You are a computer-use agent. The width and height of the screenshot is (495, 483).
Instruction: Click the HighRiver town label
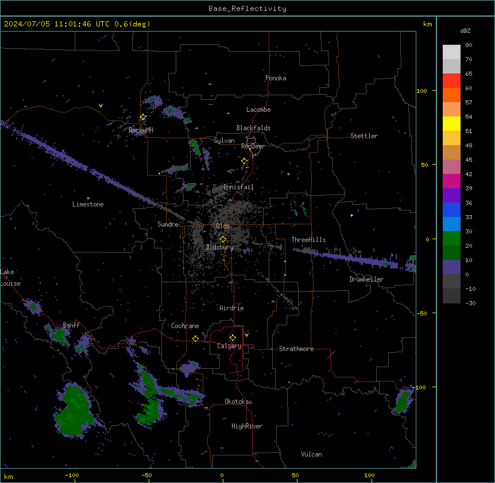pos(247,426)
